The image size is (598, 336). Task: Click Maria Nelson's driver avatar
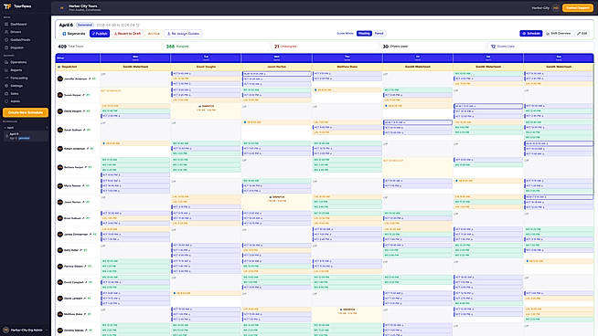click(x=59, y=186)
